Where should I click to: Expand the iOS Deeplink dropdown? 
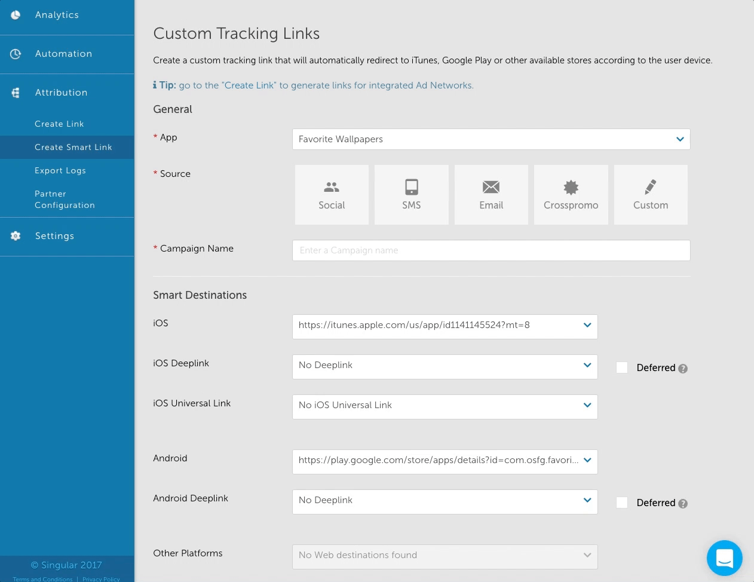pos(445,366)
